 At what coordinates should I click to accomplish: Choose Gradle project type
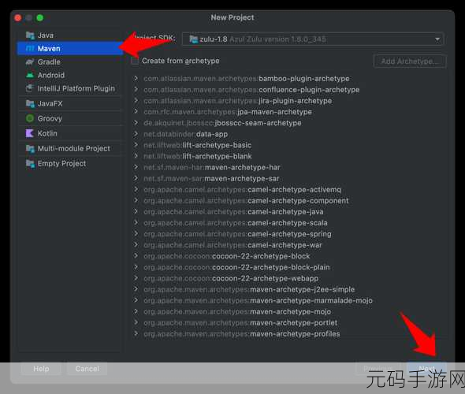tap(70, 61)
